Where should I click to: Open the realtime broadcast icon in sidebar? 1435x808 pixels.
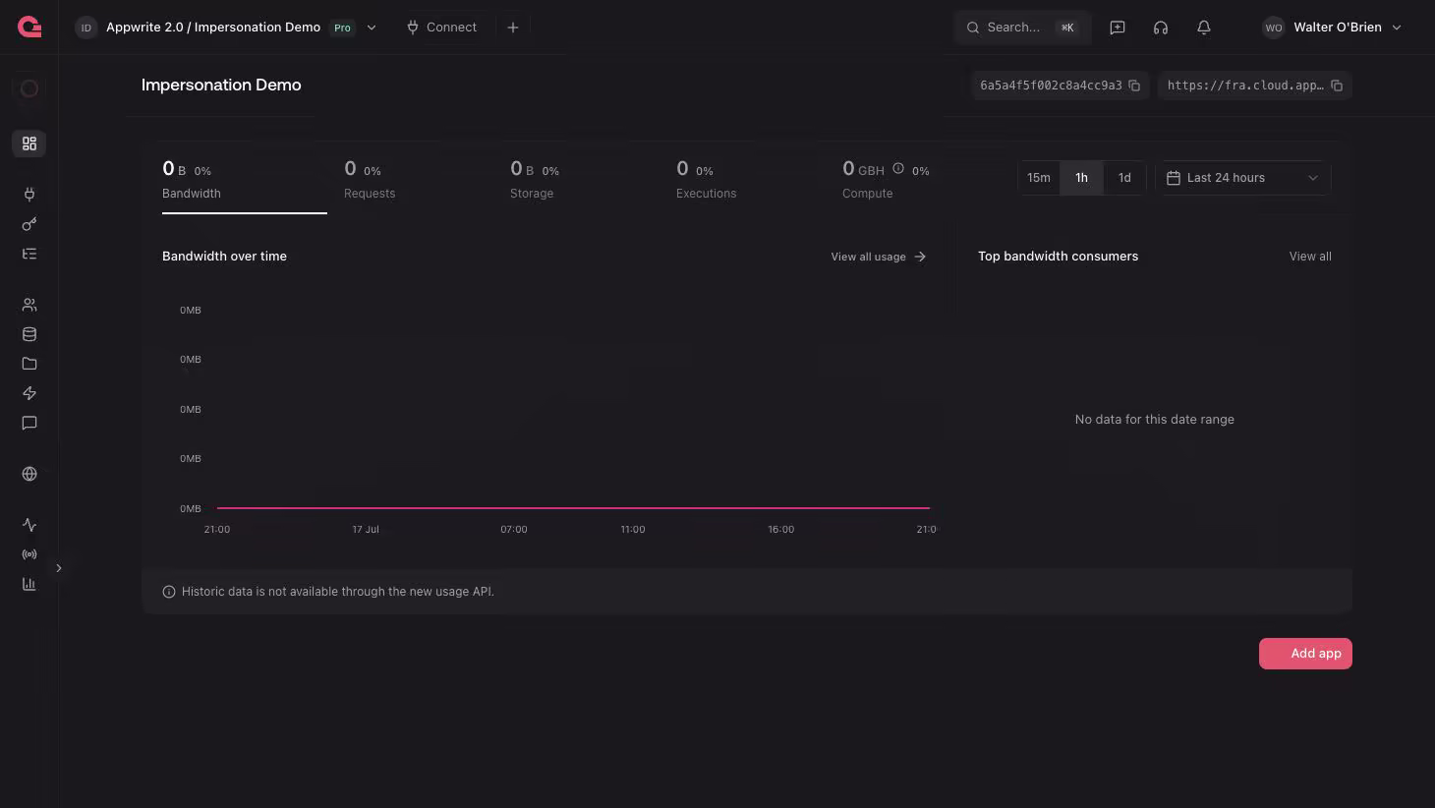pos(29,554)
